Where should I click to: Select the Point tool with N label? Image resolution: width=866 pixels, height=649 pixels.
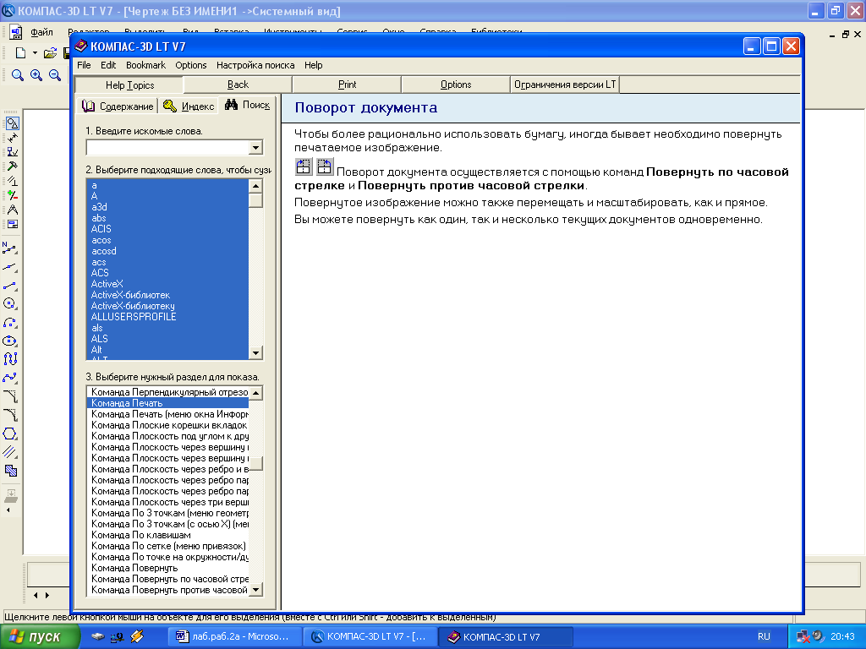click(x=10, y=248)
